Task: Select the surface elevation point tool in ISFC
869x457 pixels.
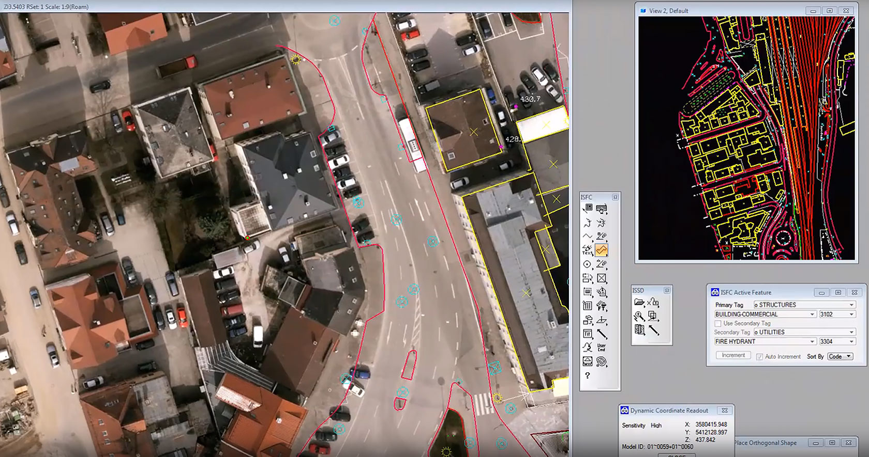Action: tap(601, 320)
